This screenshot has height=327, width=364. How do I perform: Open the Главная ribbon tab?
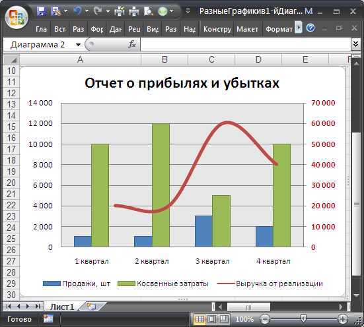[x=42, y=29]
